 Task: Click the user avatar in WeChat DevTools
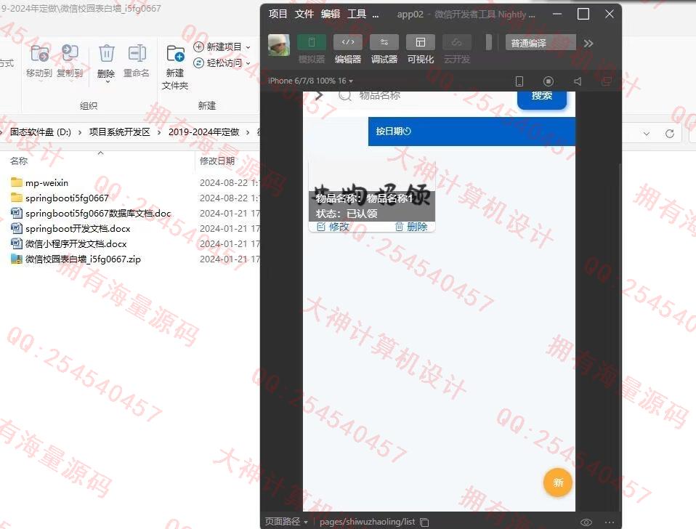[279, 45]
